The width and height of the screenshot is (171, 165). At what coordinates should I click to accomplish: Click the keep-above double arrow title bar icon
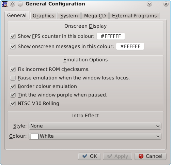(x=12, y=4)
